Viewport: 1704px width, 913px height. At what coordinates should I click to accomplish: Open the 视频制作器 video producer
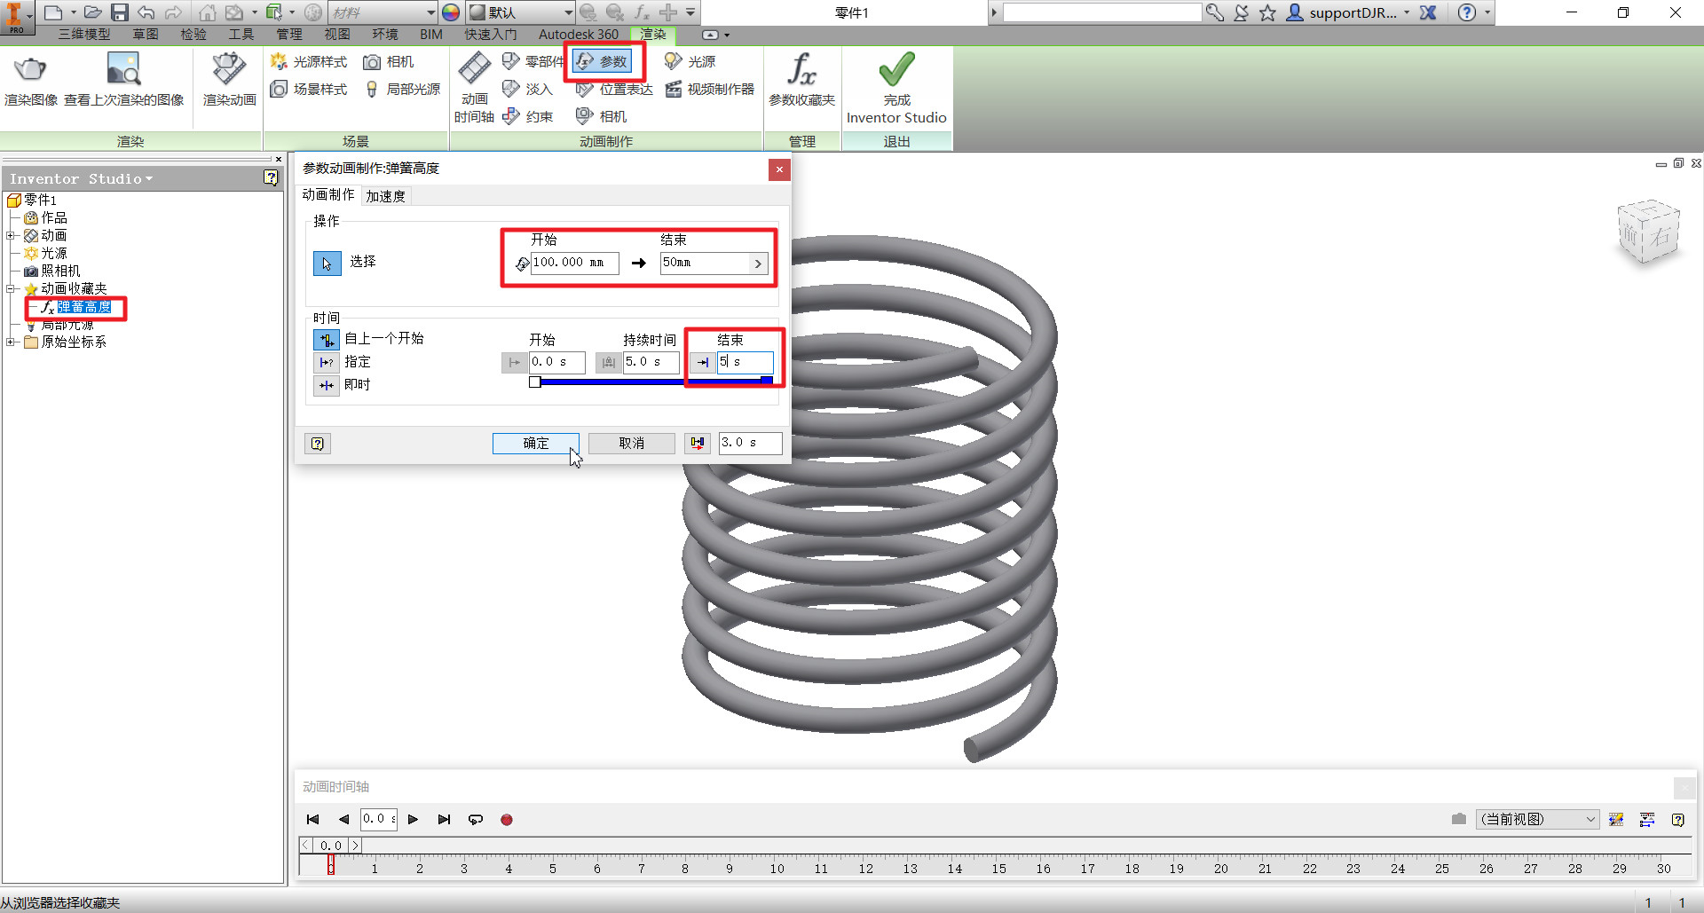click(710, 89)
